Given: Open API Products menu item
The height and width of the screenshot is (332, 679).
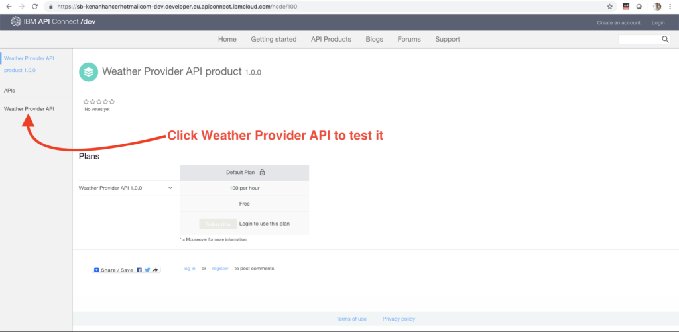Looking at the screenshot, I should [331, 39].
